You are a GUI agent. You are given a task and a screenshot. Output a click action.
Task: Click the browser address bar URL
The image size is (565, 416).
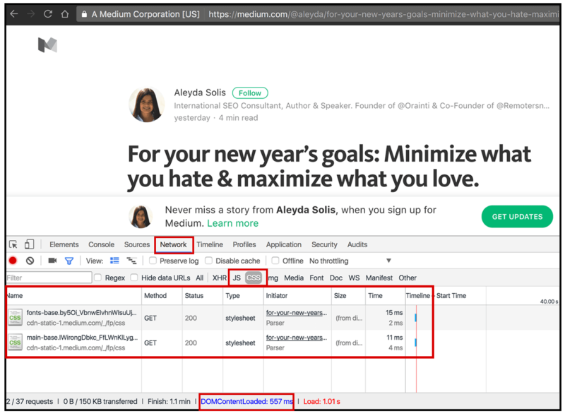[x=383, y=14]
